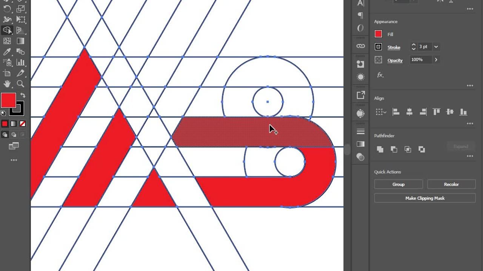Open the Stroke options link

[394, 47]
